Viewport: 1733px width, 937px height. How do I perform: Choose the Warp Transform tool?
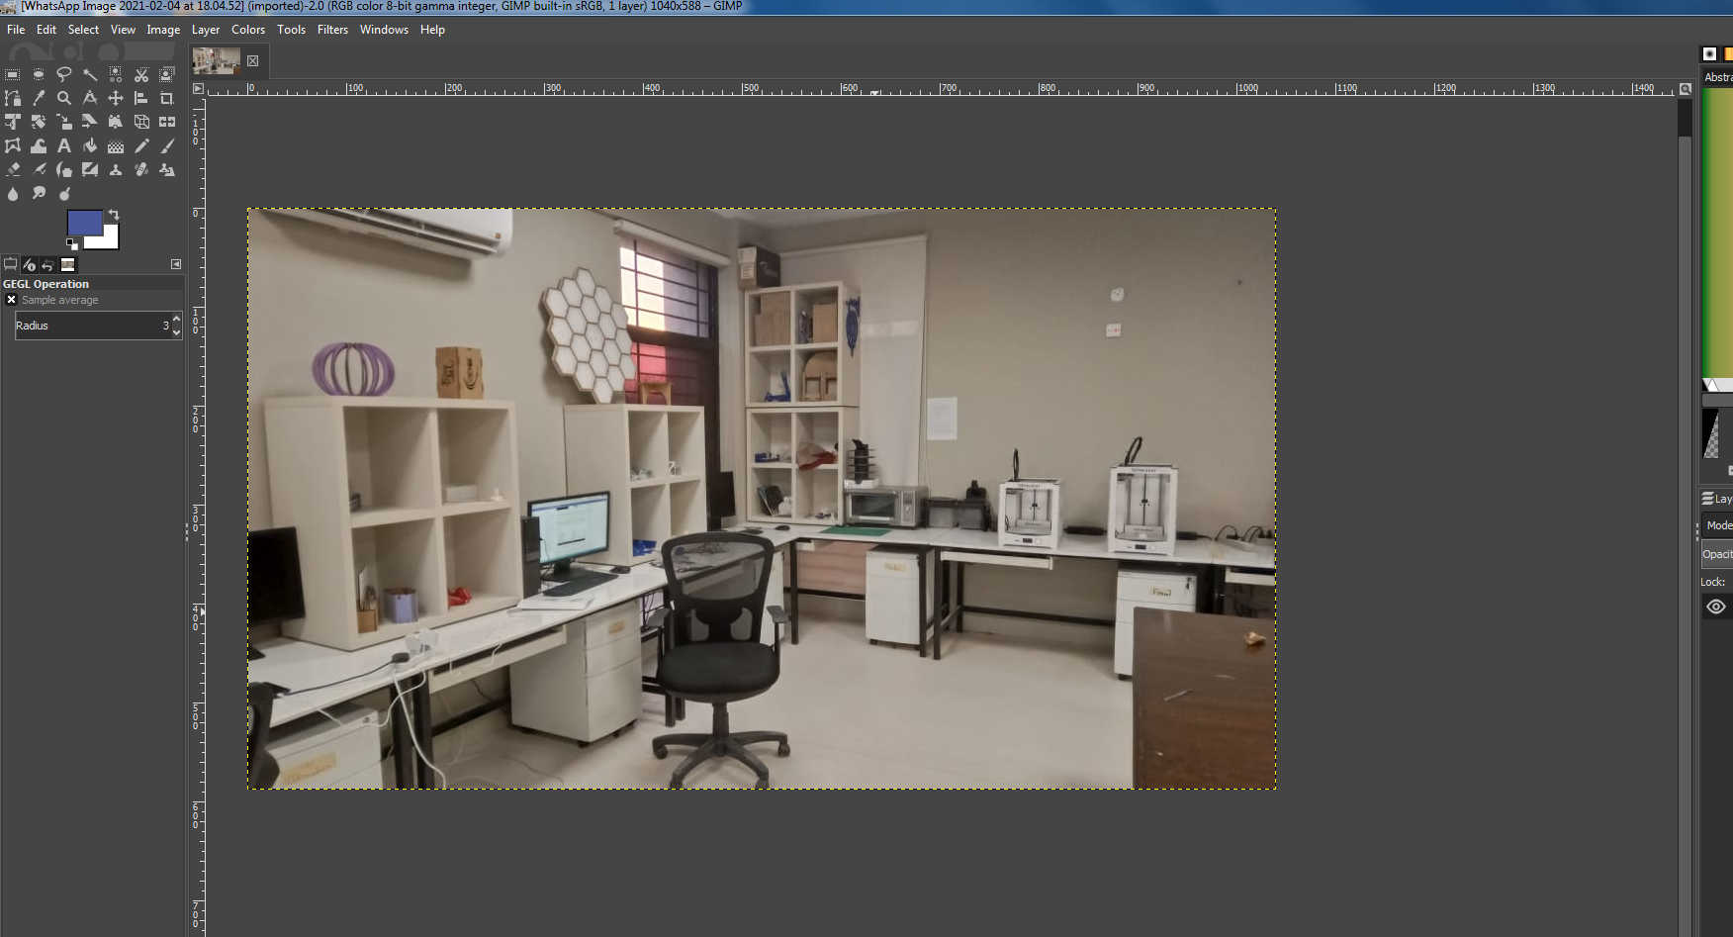[39, 145]
